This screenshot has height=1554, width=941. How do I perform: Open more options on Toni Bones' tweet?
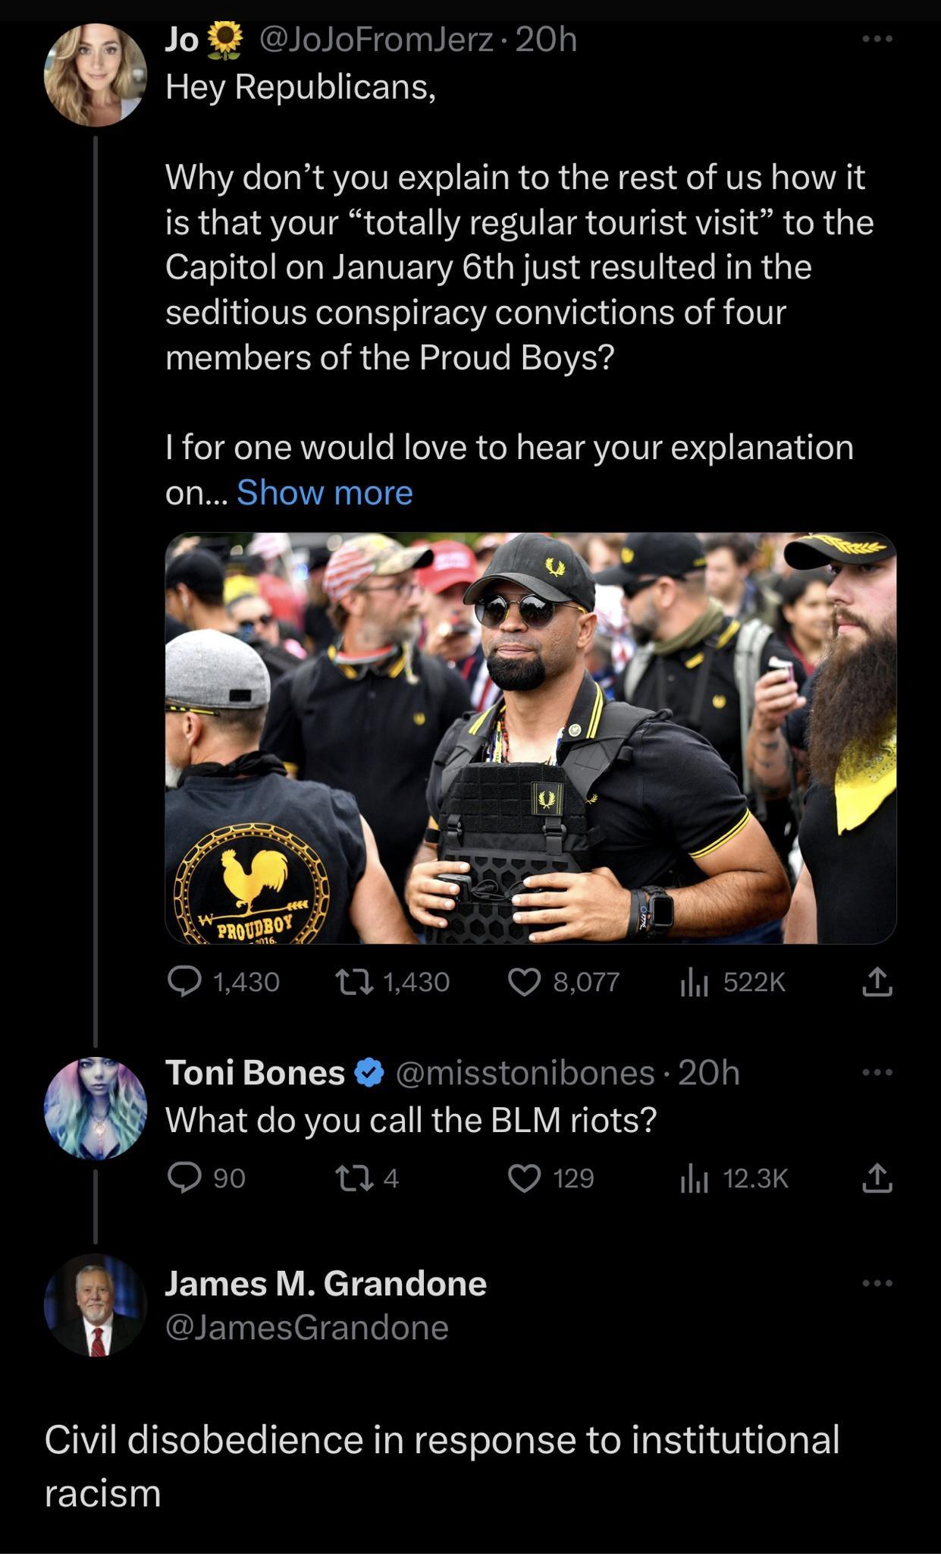877,1072
